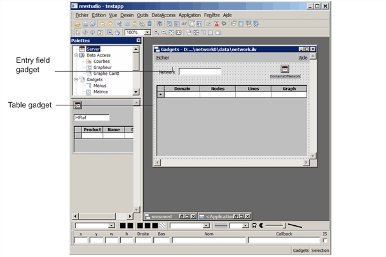Collapse the Gadgets tree node

click(76, 79)
